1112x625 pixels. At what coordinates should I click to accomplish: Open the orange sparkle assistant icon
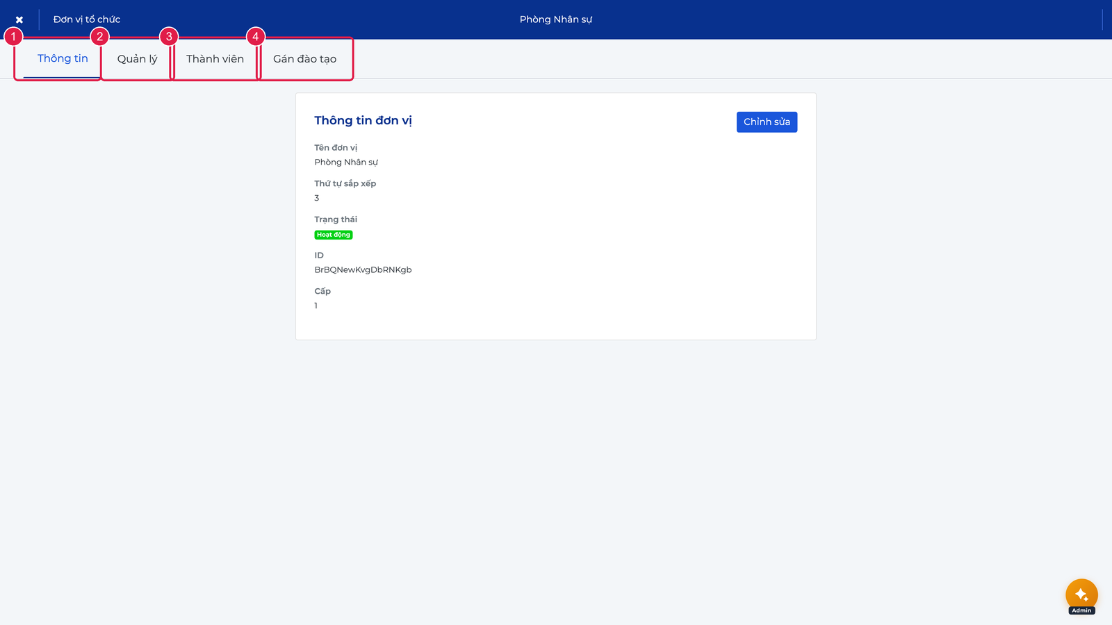(x=1081, y=594)
